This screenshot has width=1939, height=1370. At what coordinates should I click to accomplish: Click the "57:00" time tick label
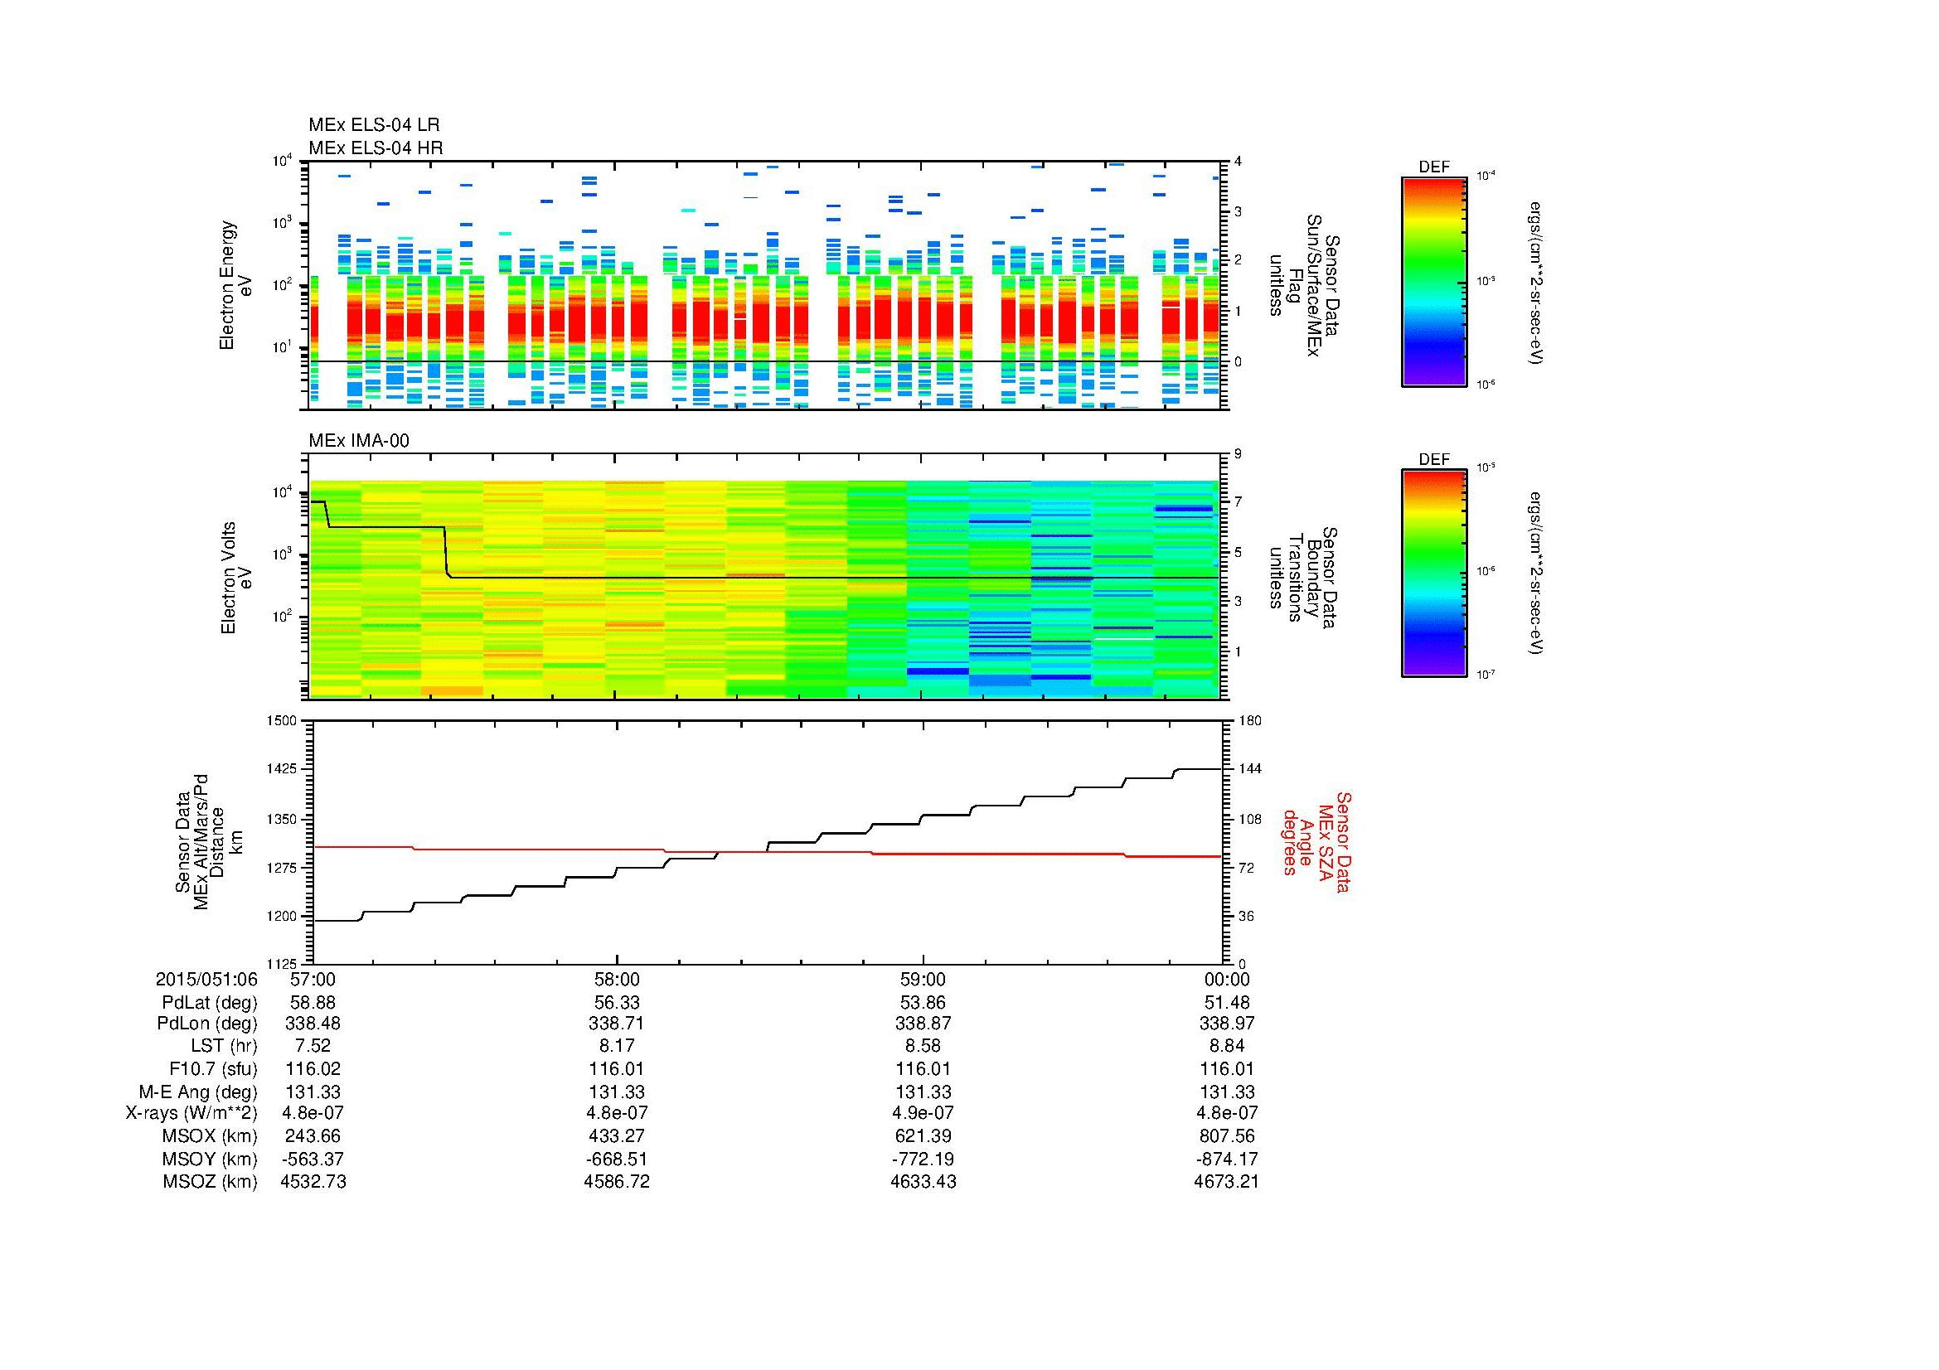tap(313, 979)
